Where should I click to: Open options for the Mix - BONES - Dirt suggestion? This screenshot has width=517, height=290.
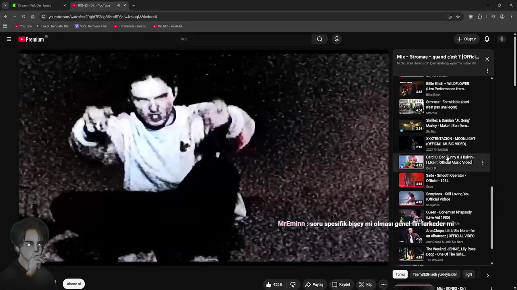coord(491,288)
